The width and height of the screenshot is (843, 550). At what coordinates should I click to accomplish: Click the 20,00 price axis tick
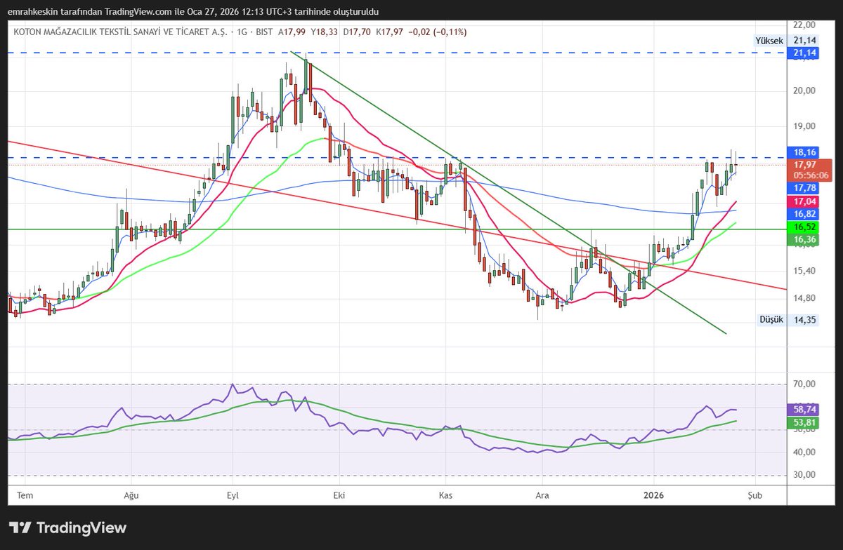coord(804,90)
